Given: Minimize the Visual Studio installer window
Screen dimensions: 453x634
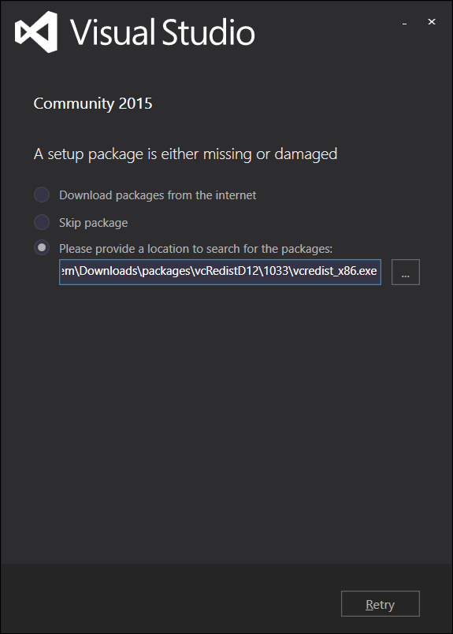Looking at the screenshot, I should tap(404, 23).
